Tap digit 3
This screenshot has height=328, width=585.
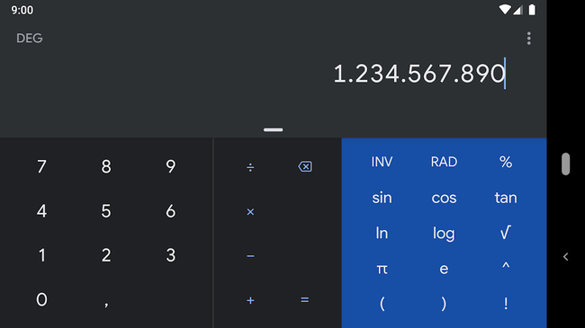click(170, 255)
